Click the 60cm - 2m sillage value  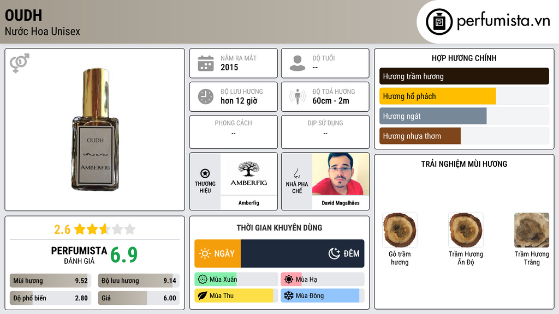click(x=331, y=101)
